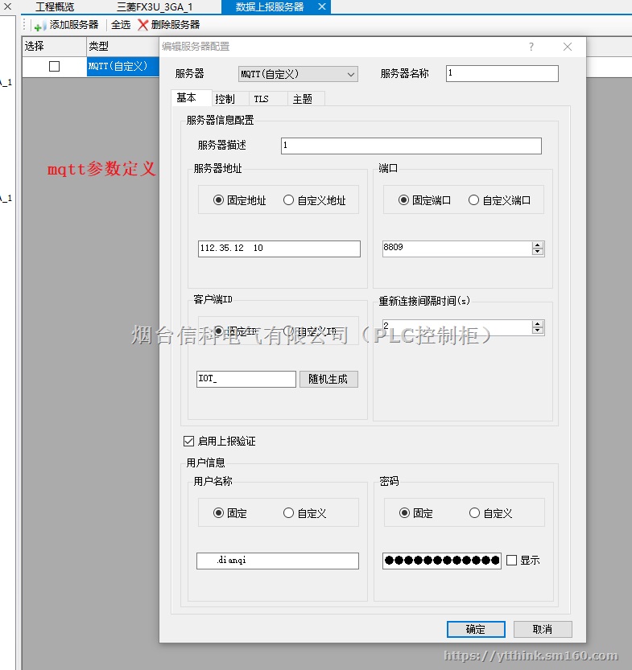The height and width of the screenshot is (670, 632).
Task: Switch to the 主题 tab
Action: (x=306, y=99)
